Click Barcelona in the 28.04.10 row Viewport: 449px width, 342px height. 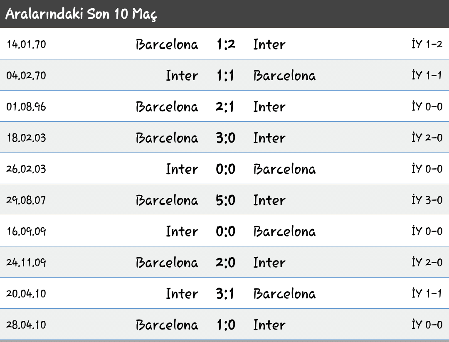tap(167, 325)
